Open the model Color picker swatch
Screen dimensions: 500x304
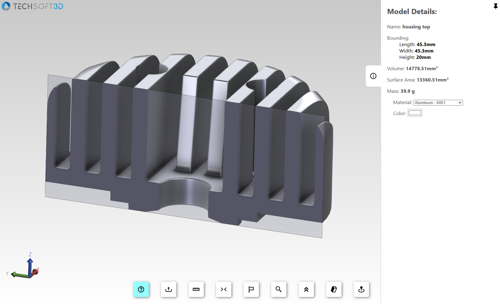(x=415, y=113)
